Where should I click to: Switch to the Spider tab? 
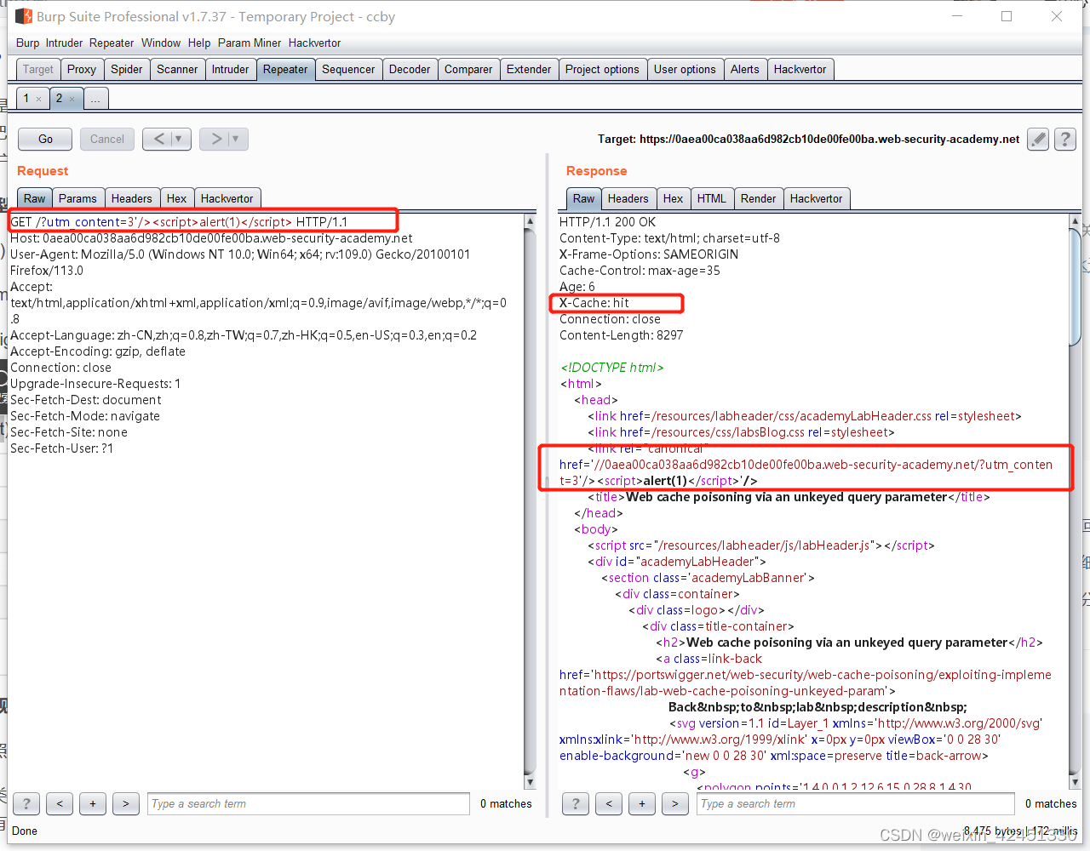click(x=127, y=70)
